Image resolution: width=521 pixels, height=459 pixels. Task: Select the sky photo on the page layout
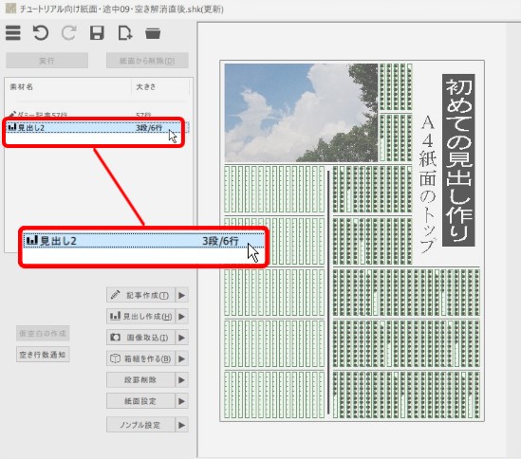(301, 113)
